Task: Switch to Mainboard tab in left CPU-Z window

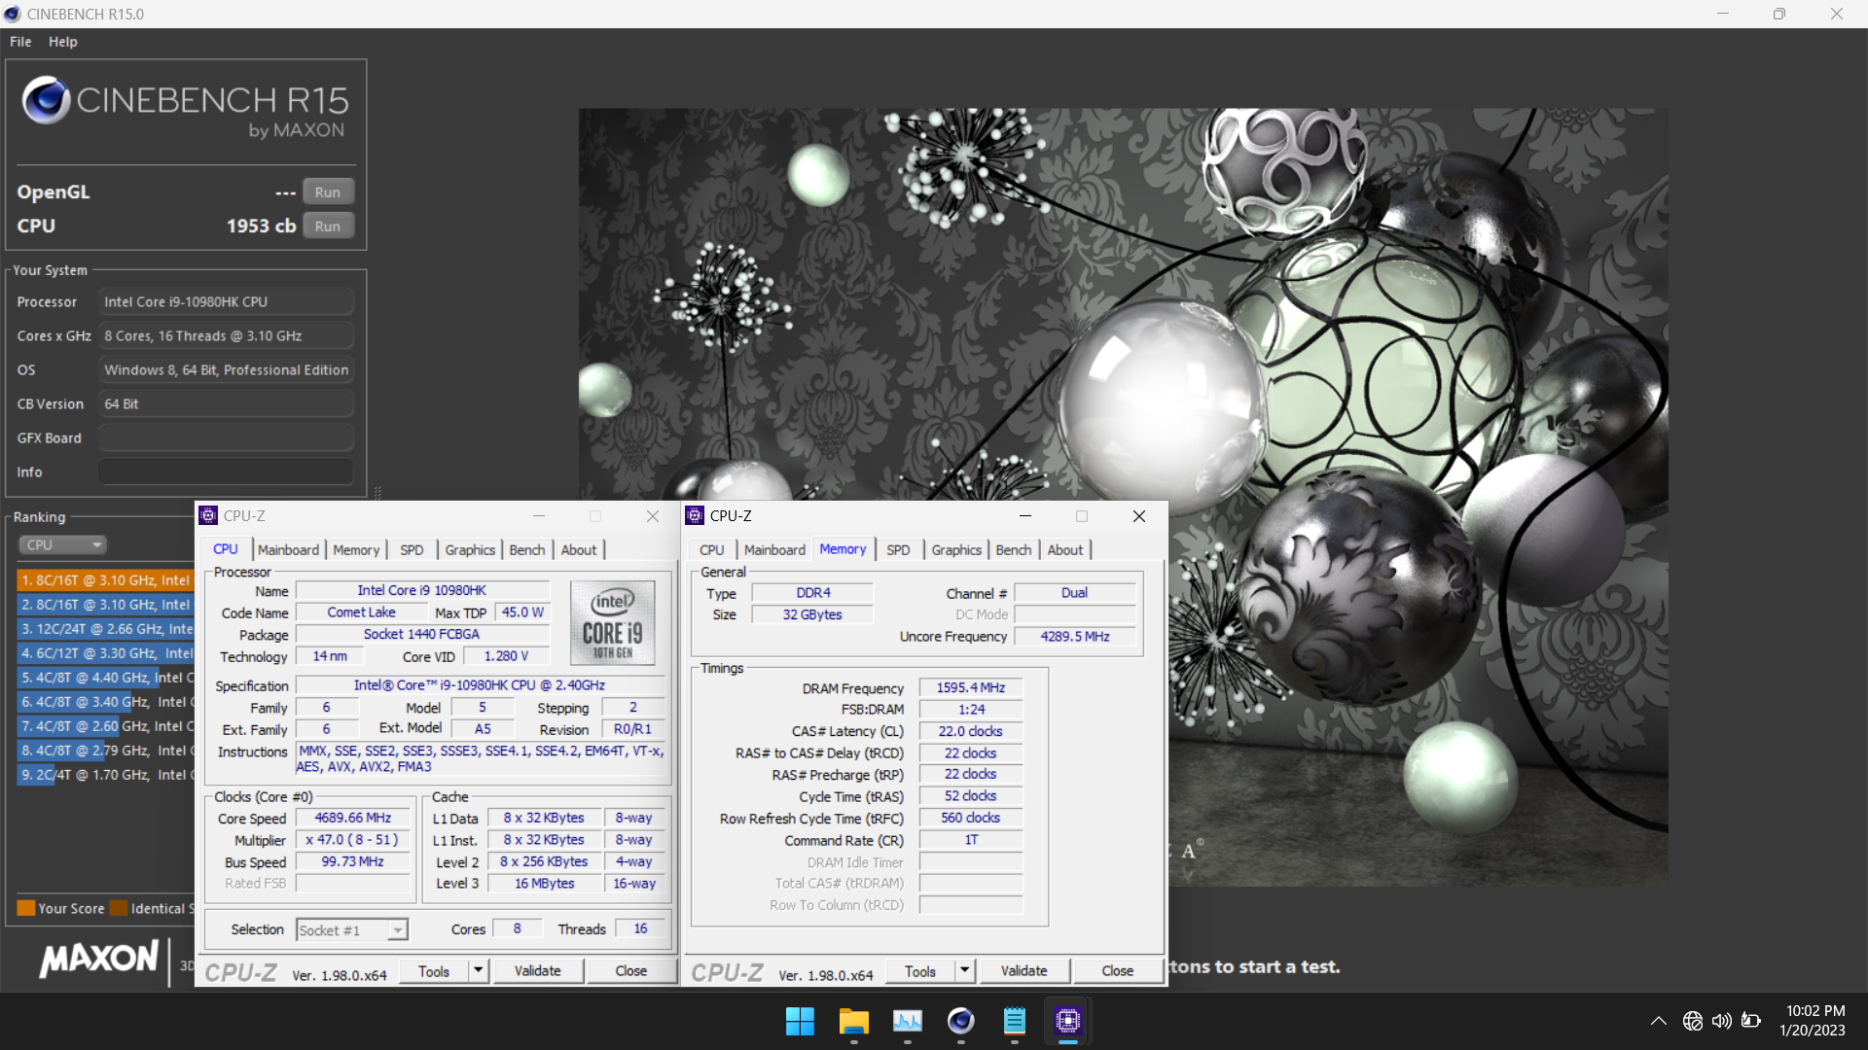Action: pos(288,549)
